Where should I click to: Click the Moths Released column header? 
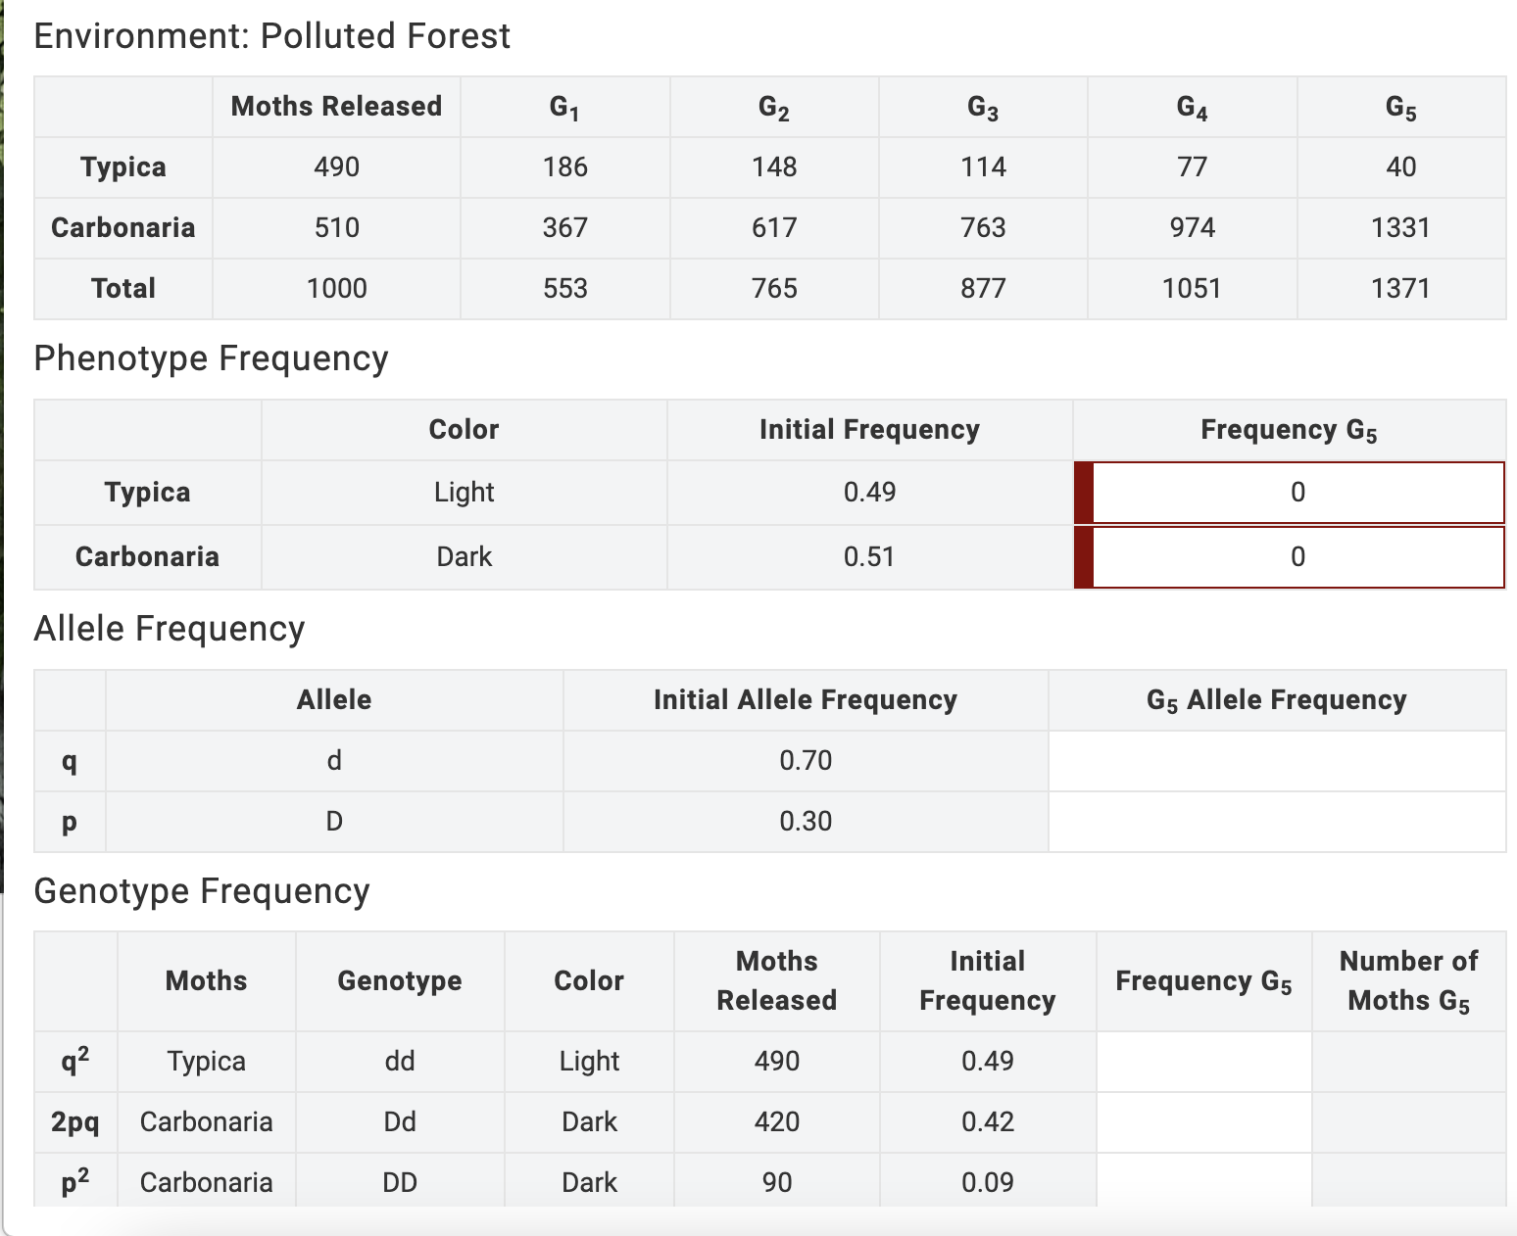(336, 107)
